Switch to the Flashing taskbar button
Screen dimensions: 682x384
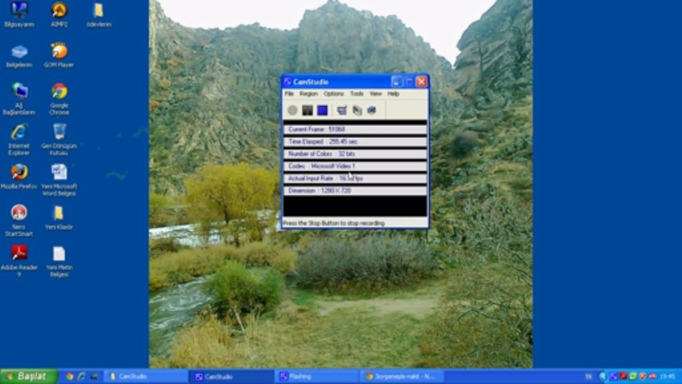(x=317, y=377)
